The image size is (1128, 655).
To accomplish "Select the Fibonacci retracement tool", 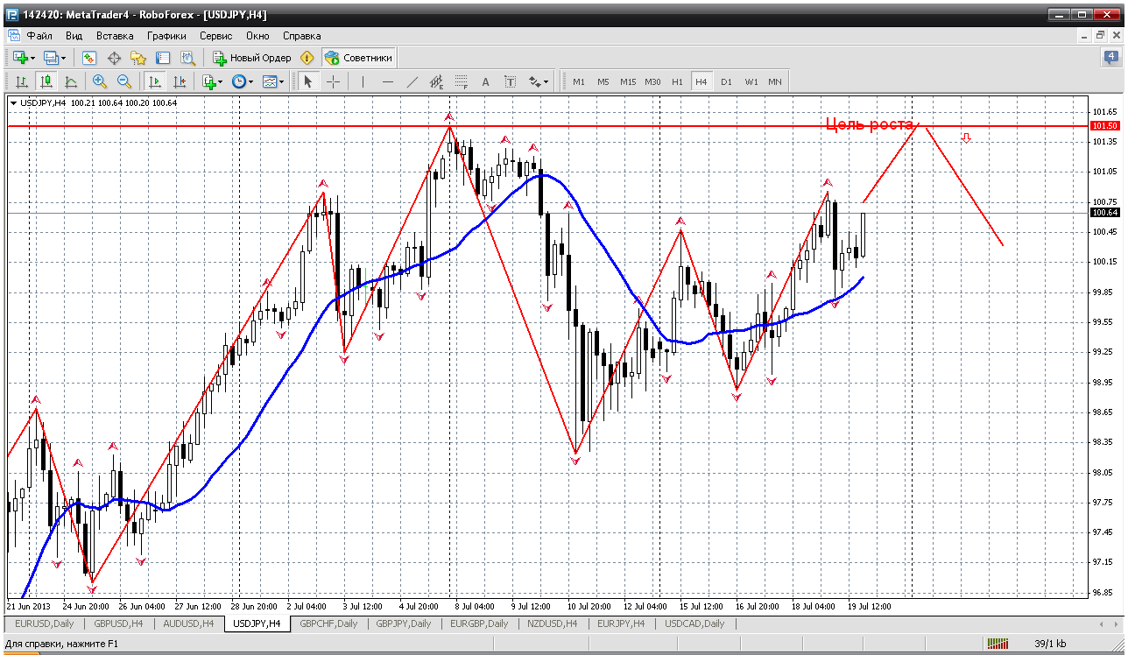I will pos(462,81).
